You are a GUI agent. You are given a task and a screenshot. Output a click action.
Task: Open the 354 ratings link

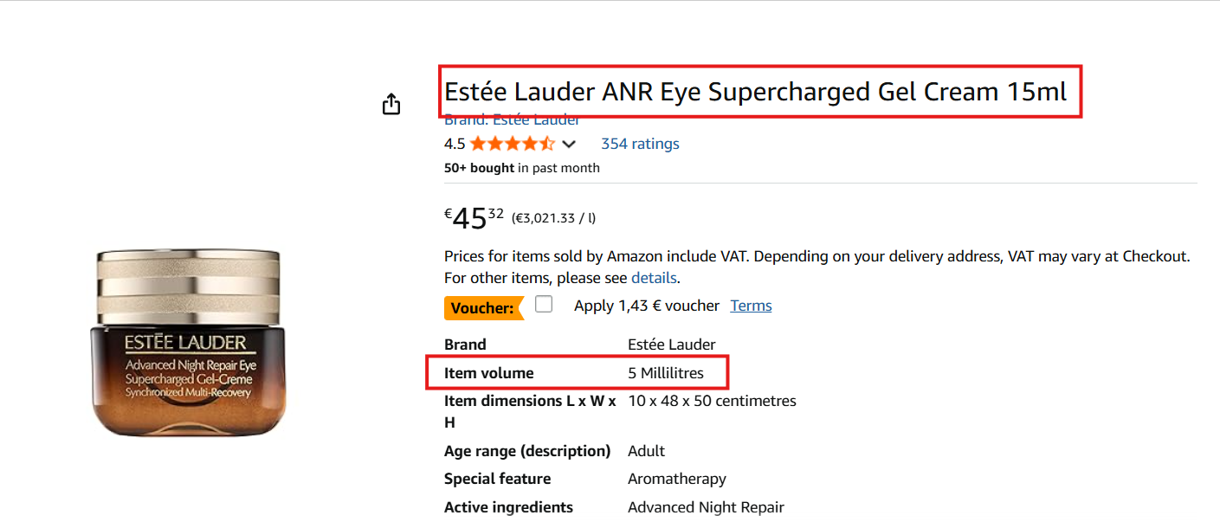tap(640, 144)
